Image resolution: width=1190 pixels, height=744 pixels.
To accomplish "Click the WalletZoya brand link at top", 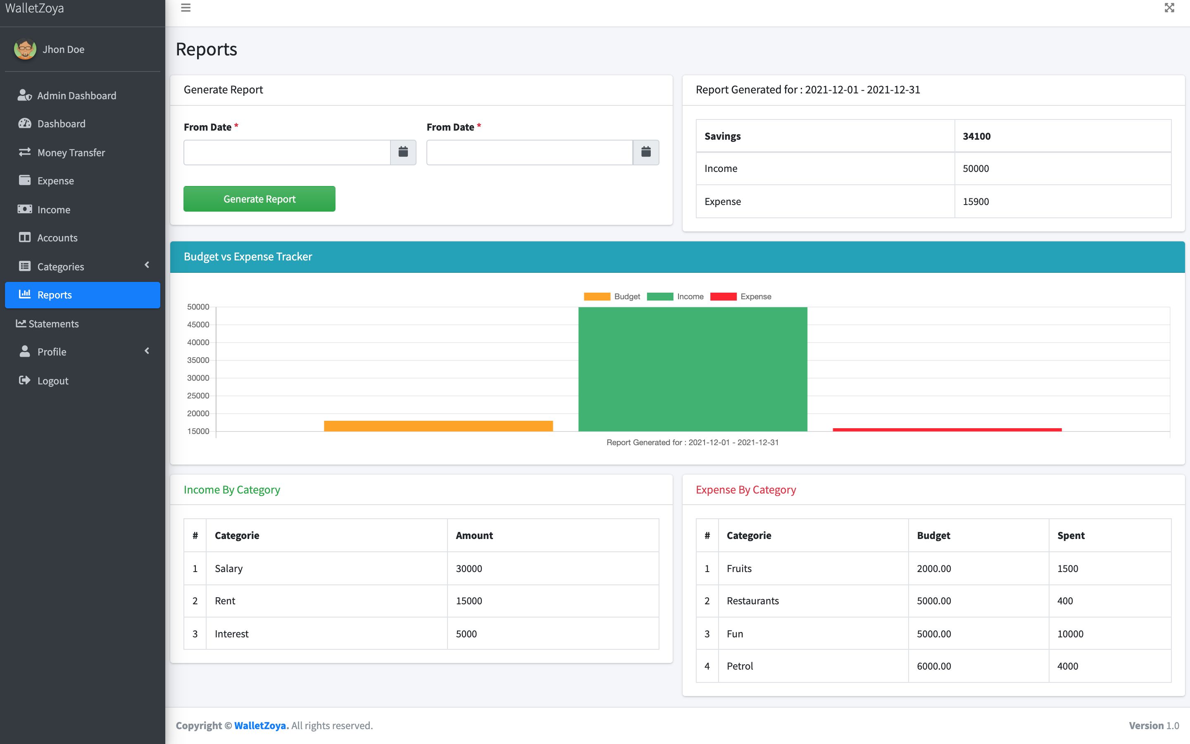I will point(34,8).
